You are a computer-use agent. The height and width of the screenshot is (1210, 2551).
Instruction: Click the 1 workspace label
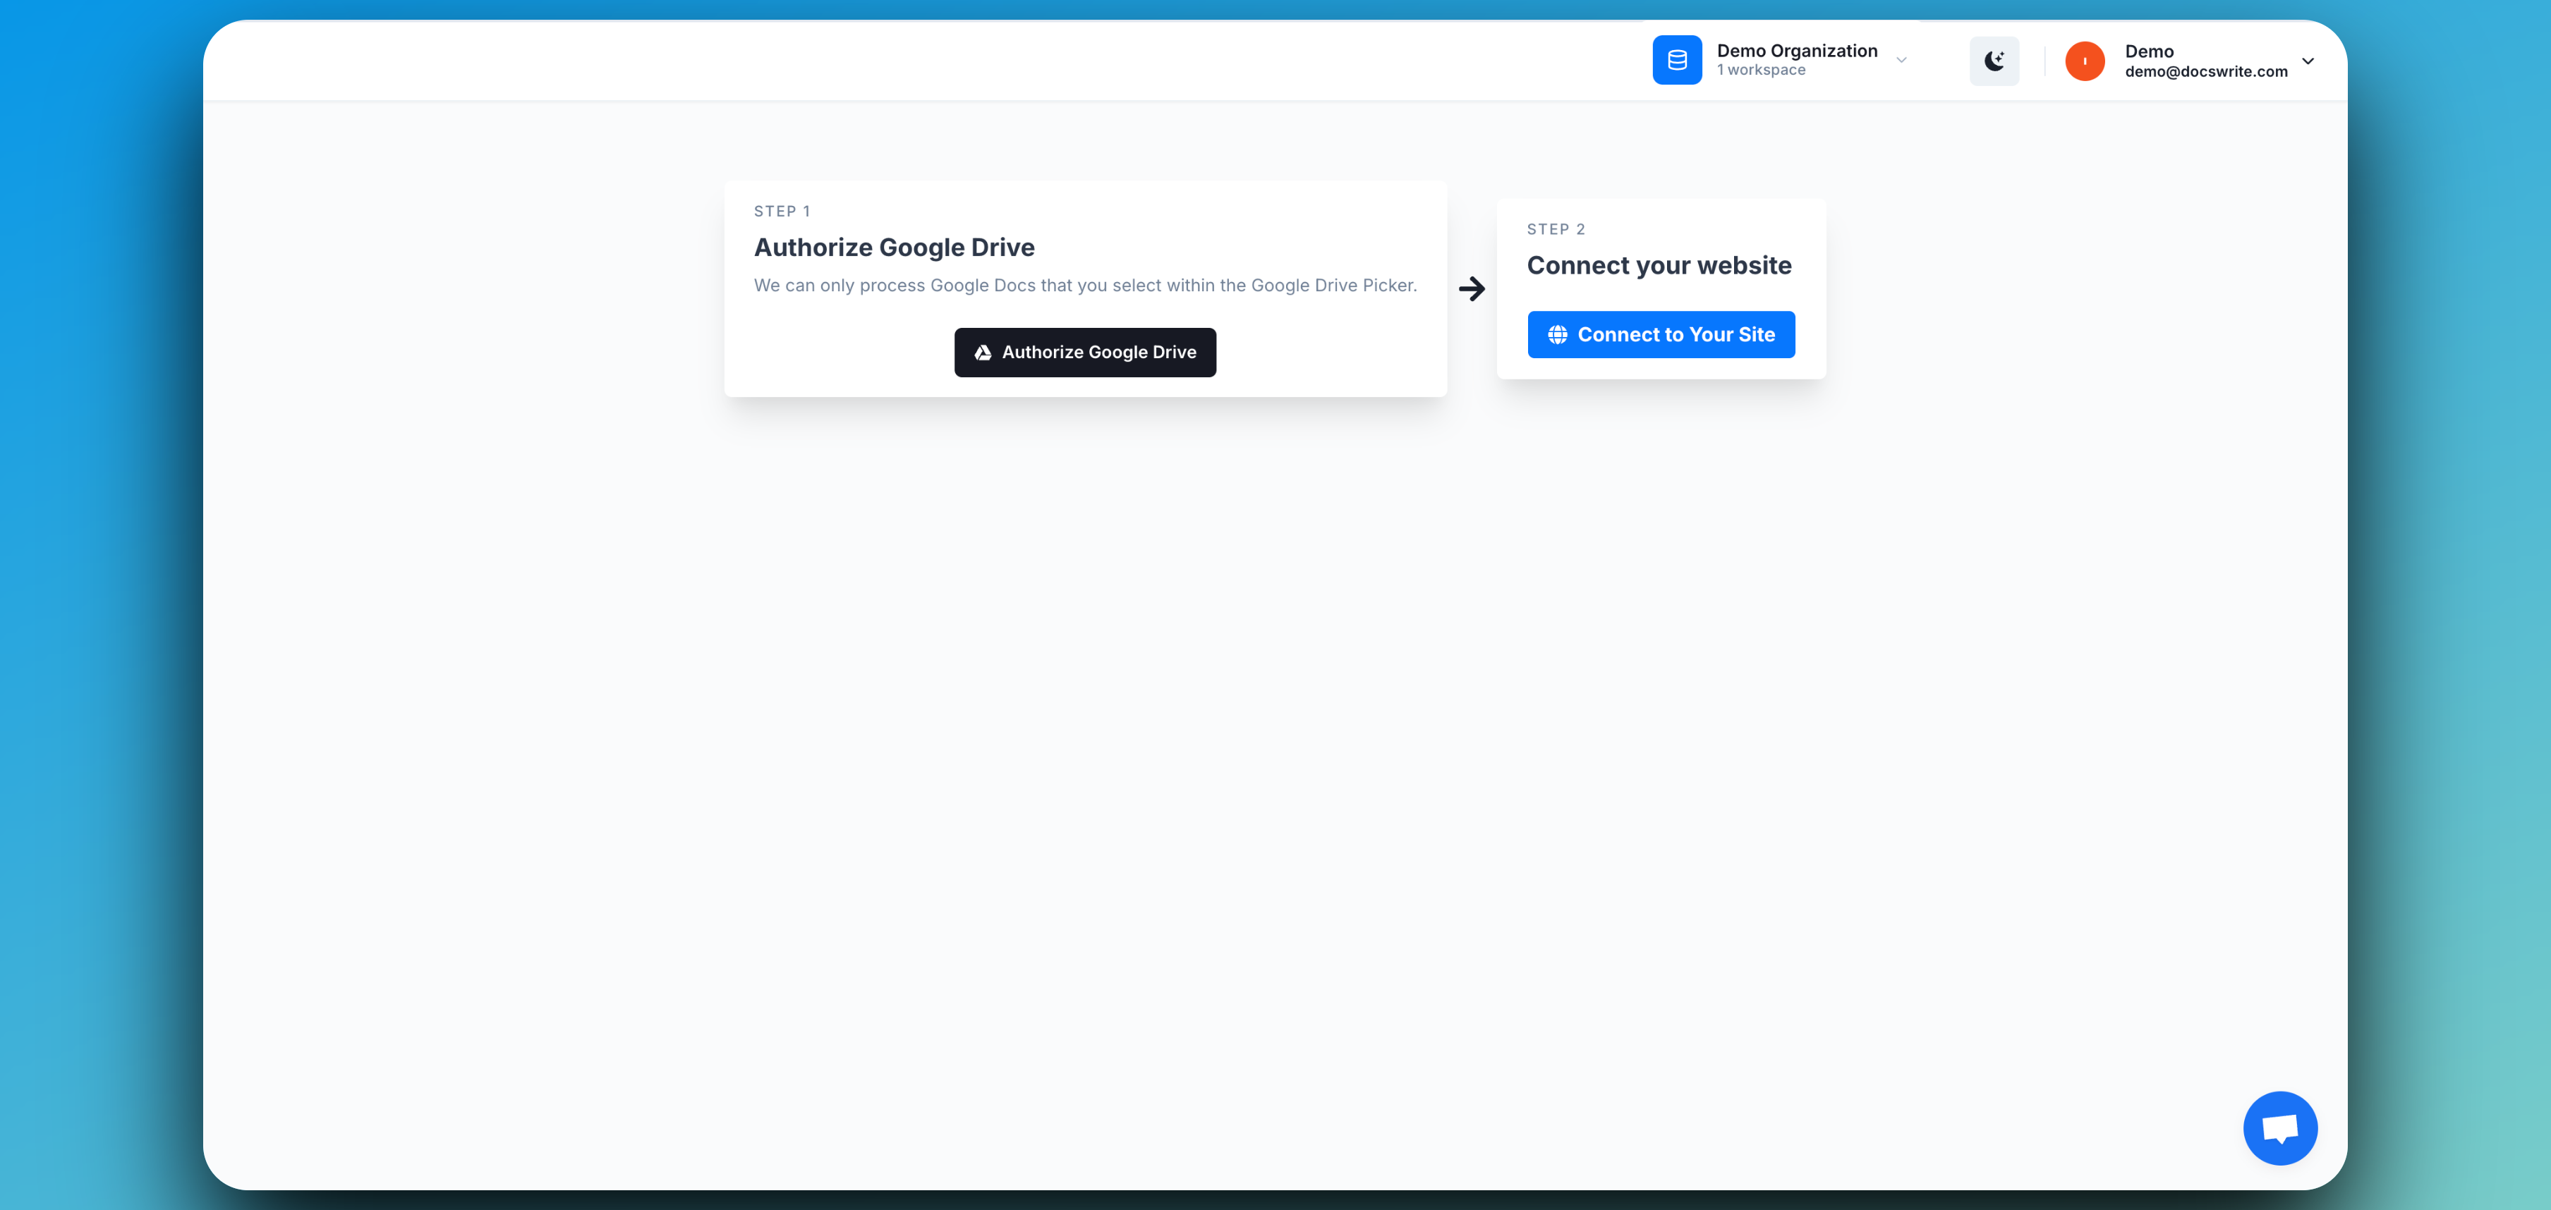coord(1762,69)
